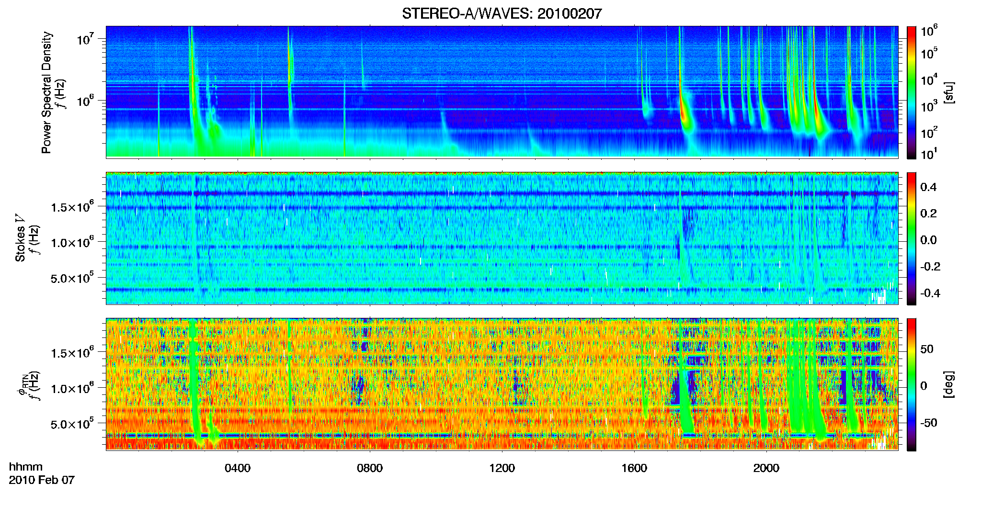Click 0.4 on the Stokes V color bar
Screen dimensions: 1004x517
click(928, 187)
